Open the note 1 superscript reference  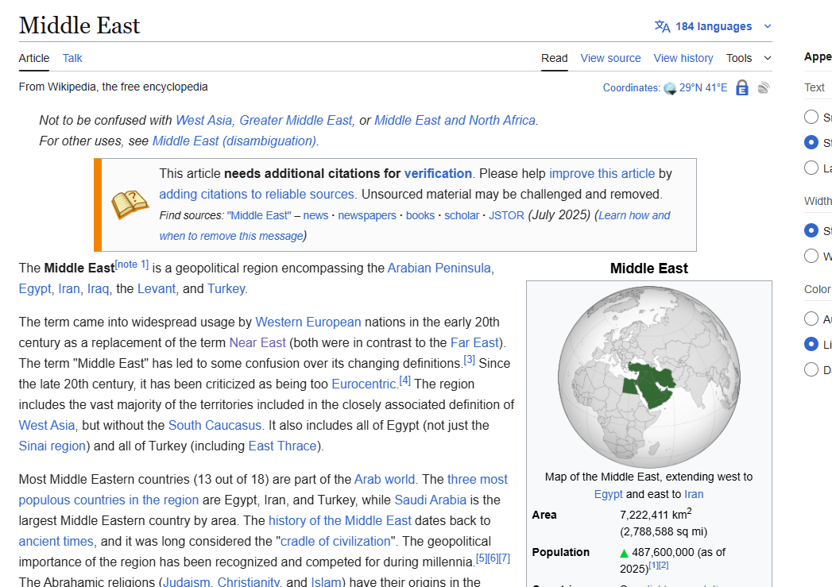point(132,264)
